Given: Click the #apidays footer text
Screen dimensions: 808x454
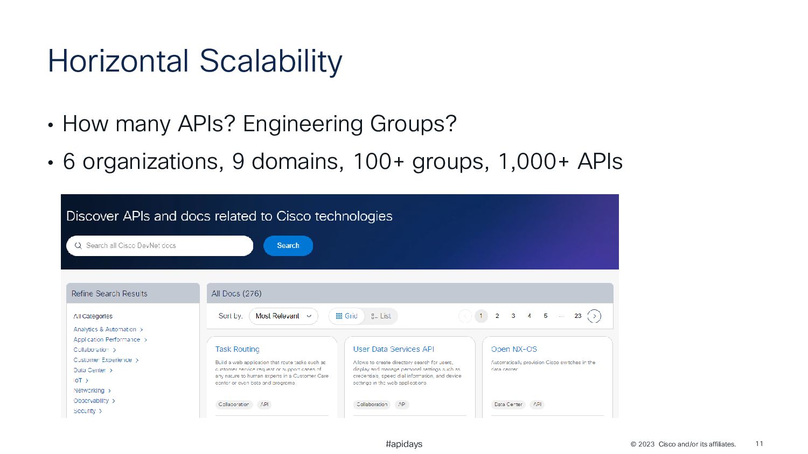Looking at the screenshot, I should click(x=404, y=444).
